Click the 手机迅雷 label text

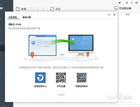point(61,86)
